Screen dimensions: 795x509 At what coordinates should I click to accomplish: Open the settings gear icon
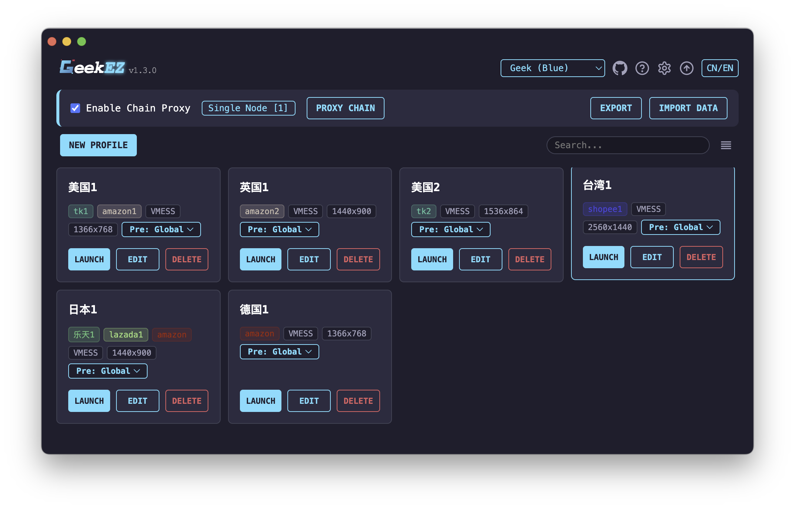664,68
